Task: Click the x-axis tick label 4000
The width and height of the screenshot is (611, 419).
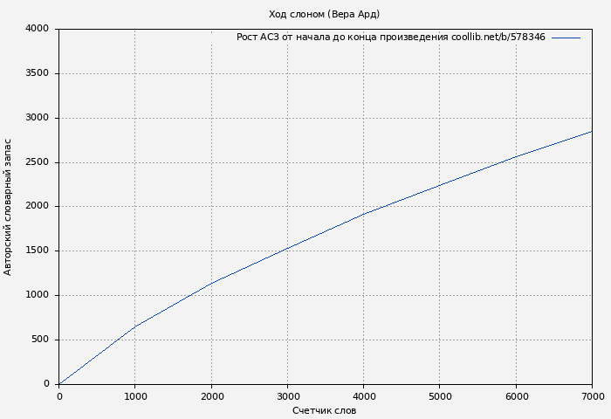Action: pos(363,396)
